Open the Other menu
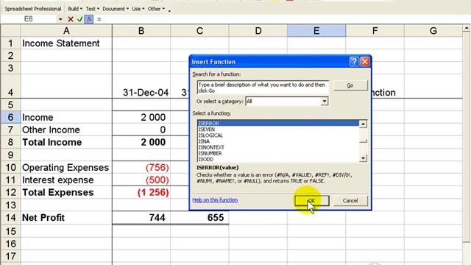 click(156, 9)
